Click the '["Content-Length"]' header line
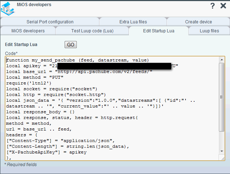This screenshot has height=174, width=230. point(67,147)
